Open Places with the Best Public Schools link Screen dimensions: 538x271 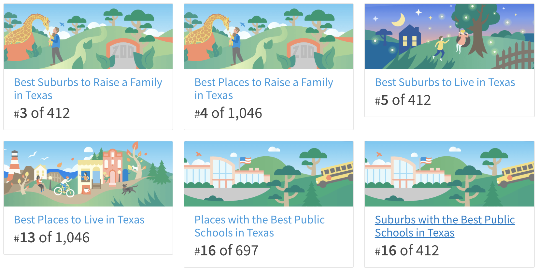[260, 226]
